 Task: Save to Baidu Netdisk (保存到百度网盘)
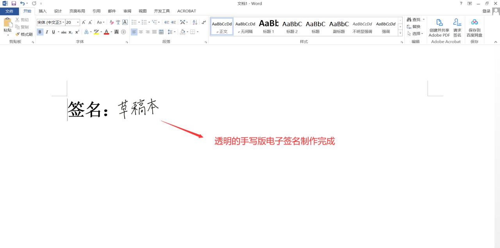click(474, 28)
